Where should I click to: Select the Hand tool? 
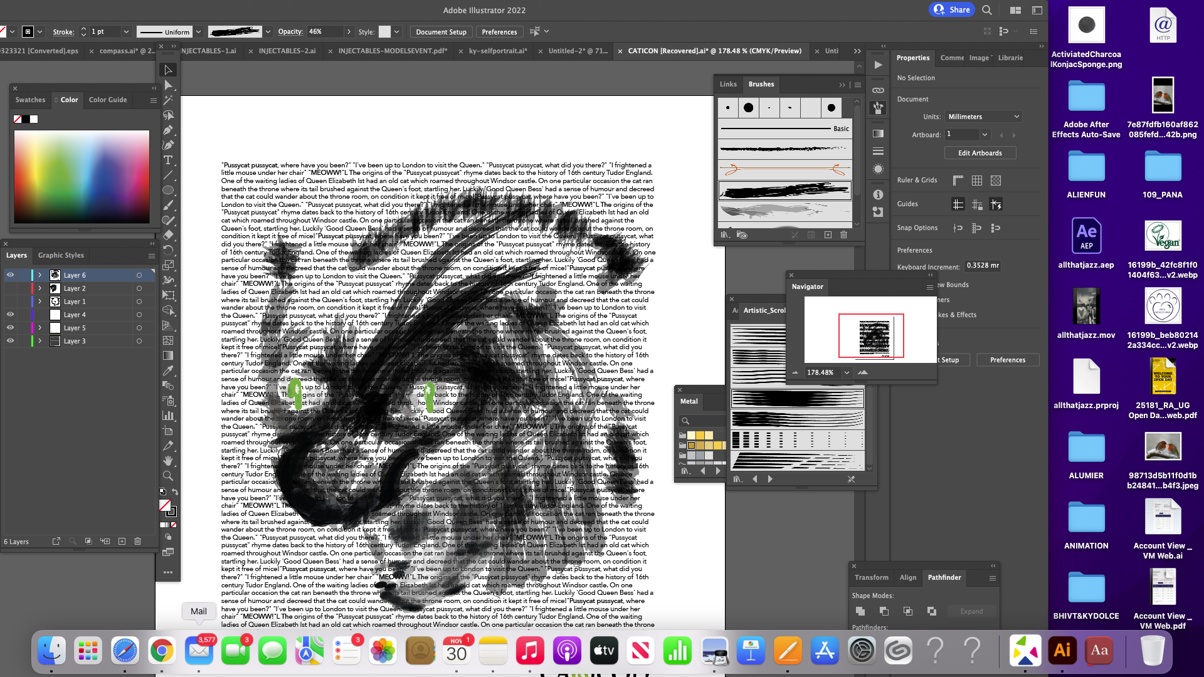pos(168,461)
